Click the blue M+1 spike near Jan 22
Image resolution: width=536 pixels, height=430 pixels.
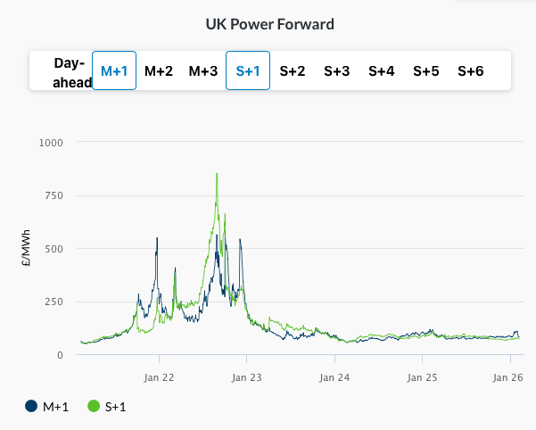click(x=157, y=239)
